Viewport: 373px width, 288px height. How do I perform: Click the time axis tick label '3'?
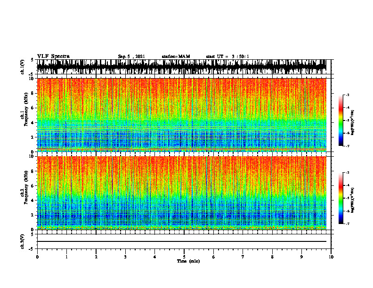[x=125, y=257]
